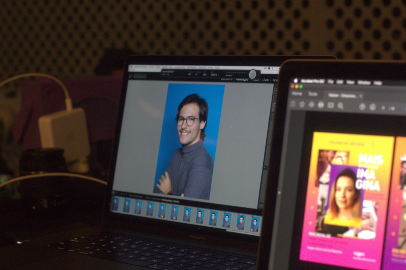Image resolution: width=406 pixels, height=270 pixels.
Task: Select the last visible filmstrip thumbnail in Lightroom
Action: pyautogui.click(x=255, y=224)
